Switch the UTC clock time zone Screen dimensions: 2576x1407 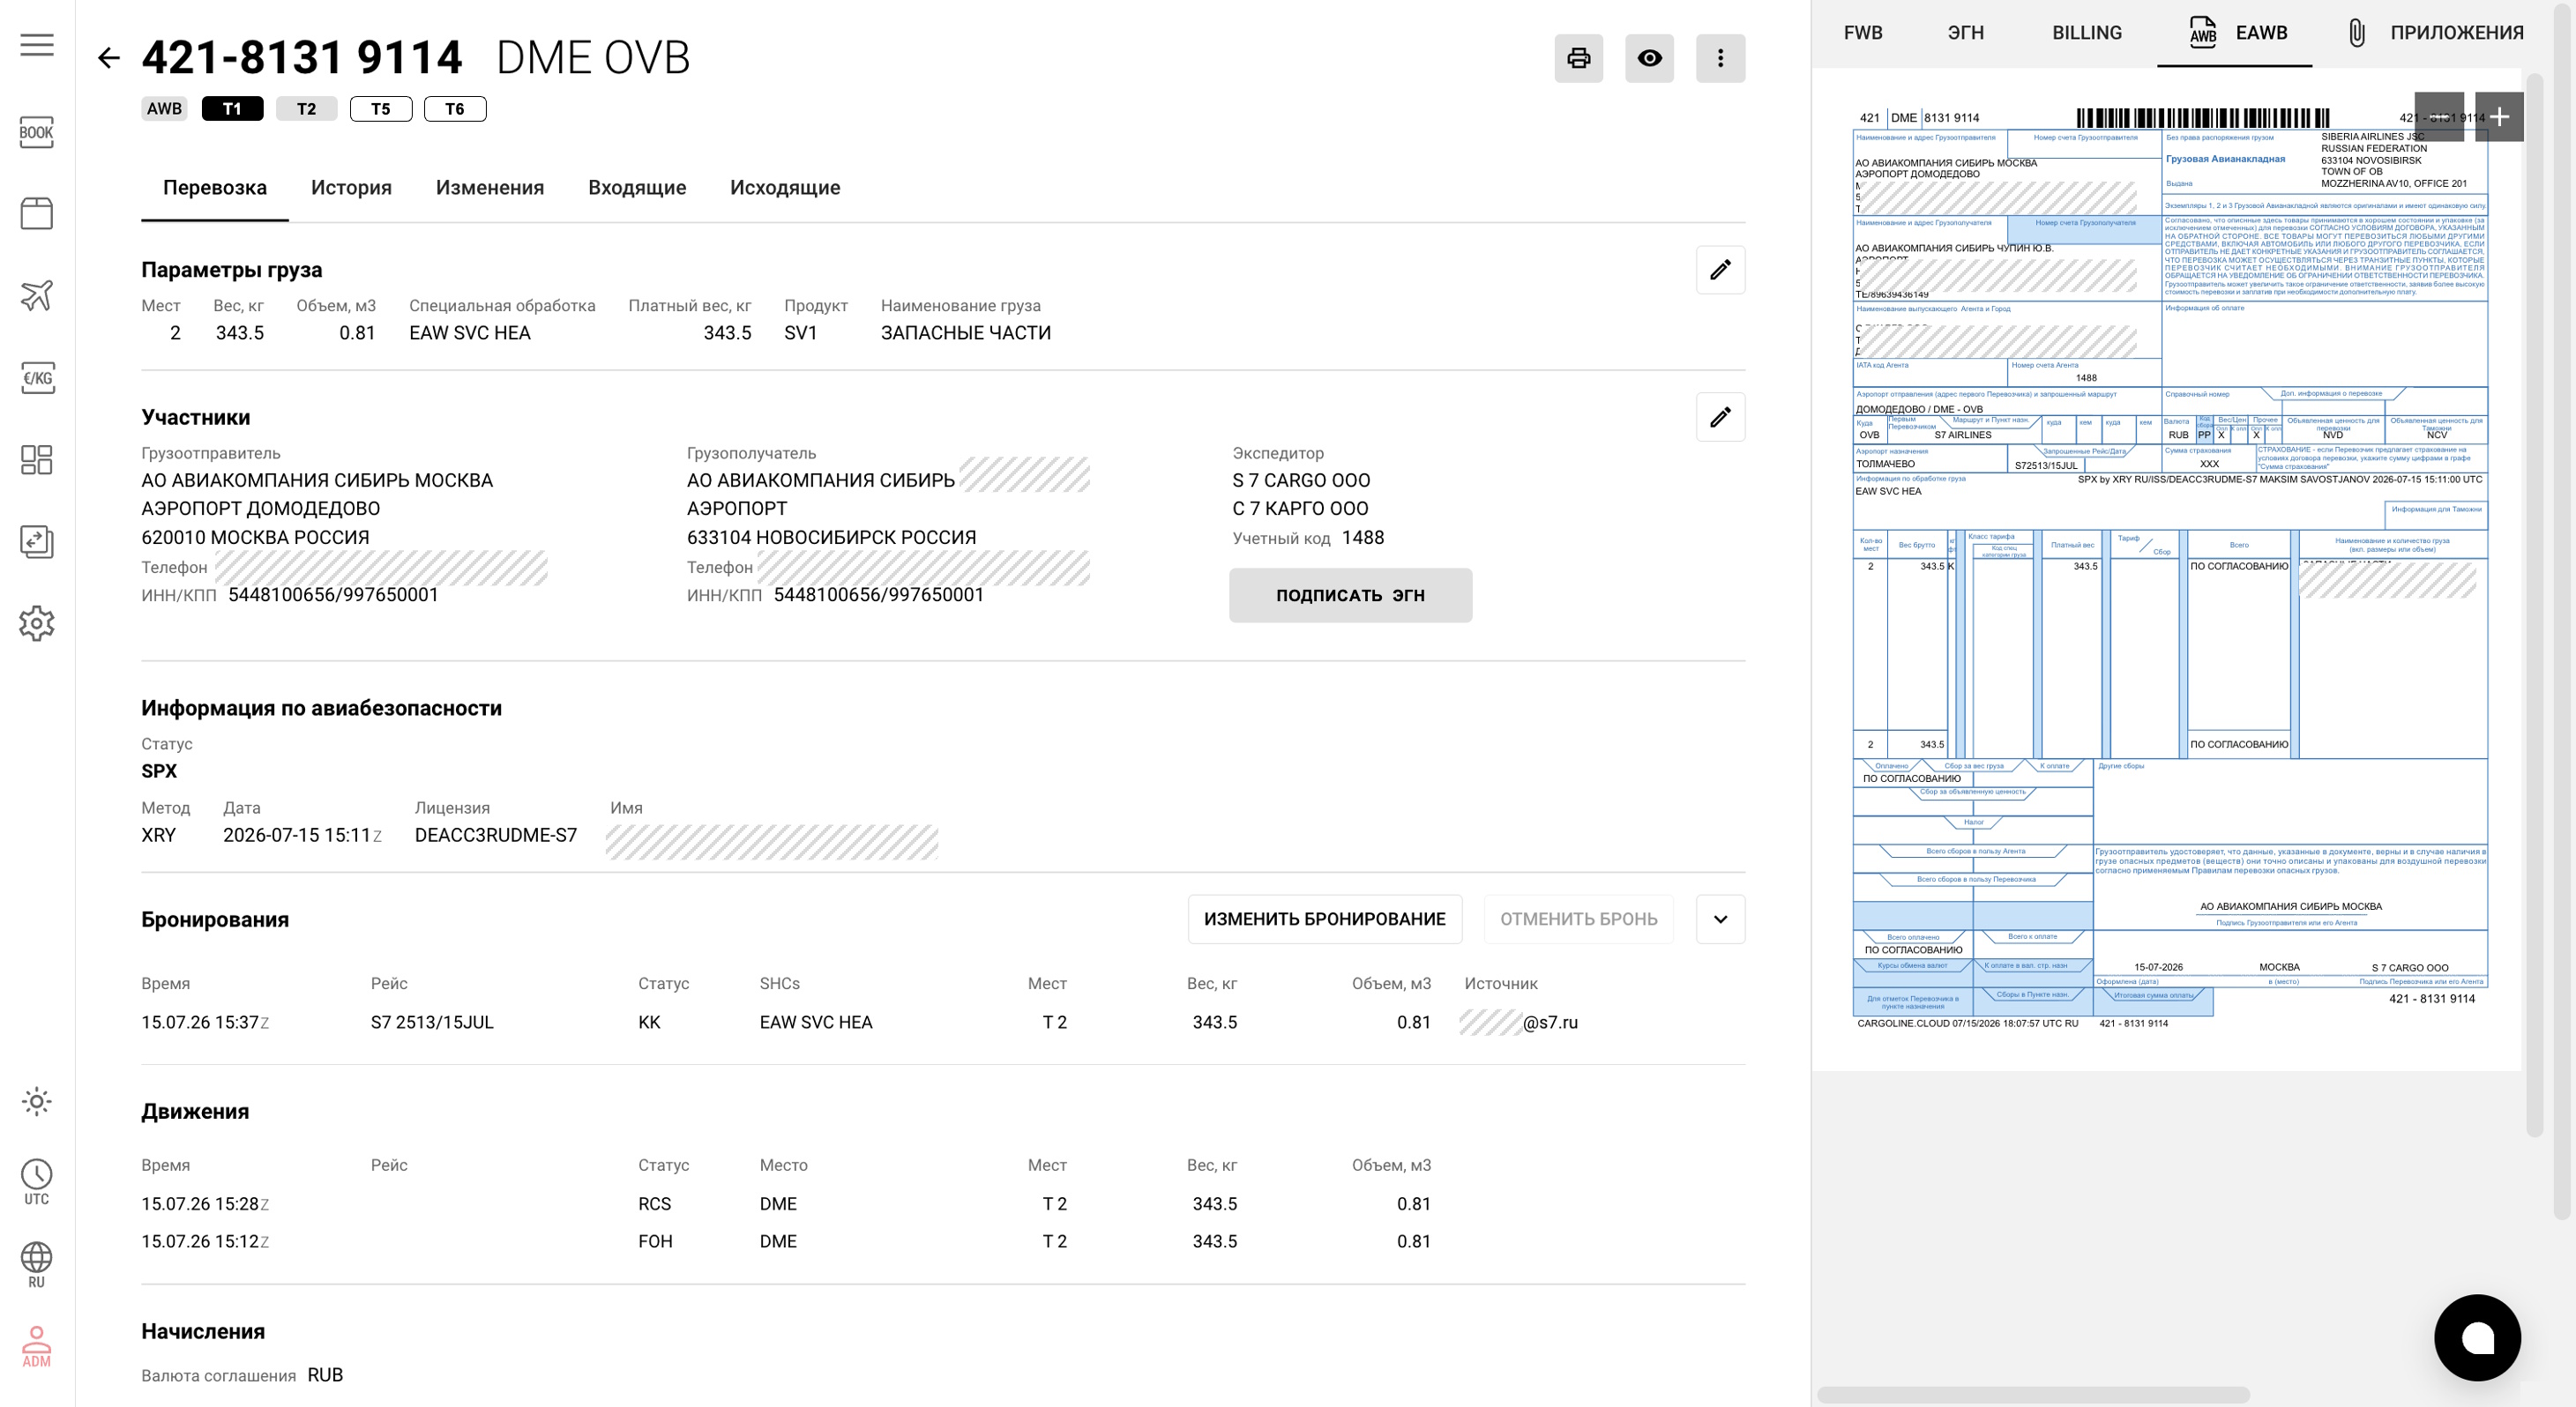pos(37,1182)
